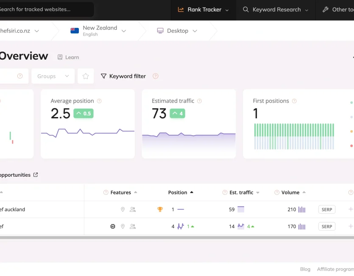The height and width of the screenshot is (276, 354).
Task: Click plus icon in auckland row
Action: (x=351, y=209)
